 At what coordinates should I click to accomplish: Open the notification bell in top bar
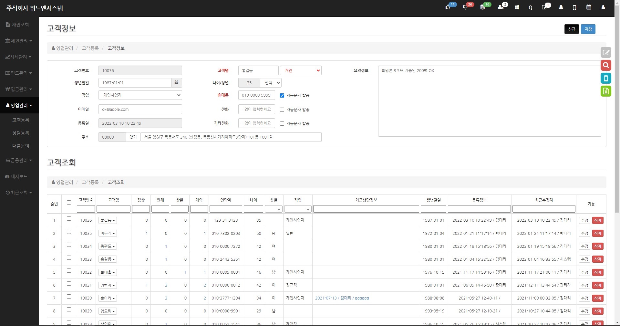pos(561,7)
